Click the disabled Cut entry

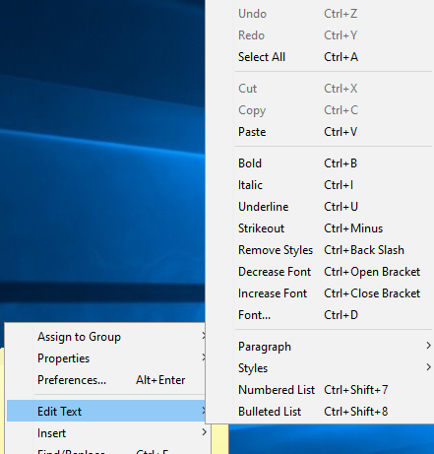tap(319, 89)
